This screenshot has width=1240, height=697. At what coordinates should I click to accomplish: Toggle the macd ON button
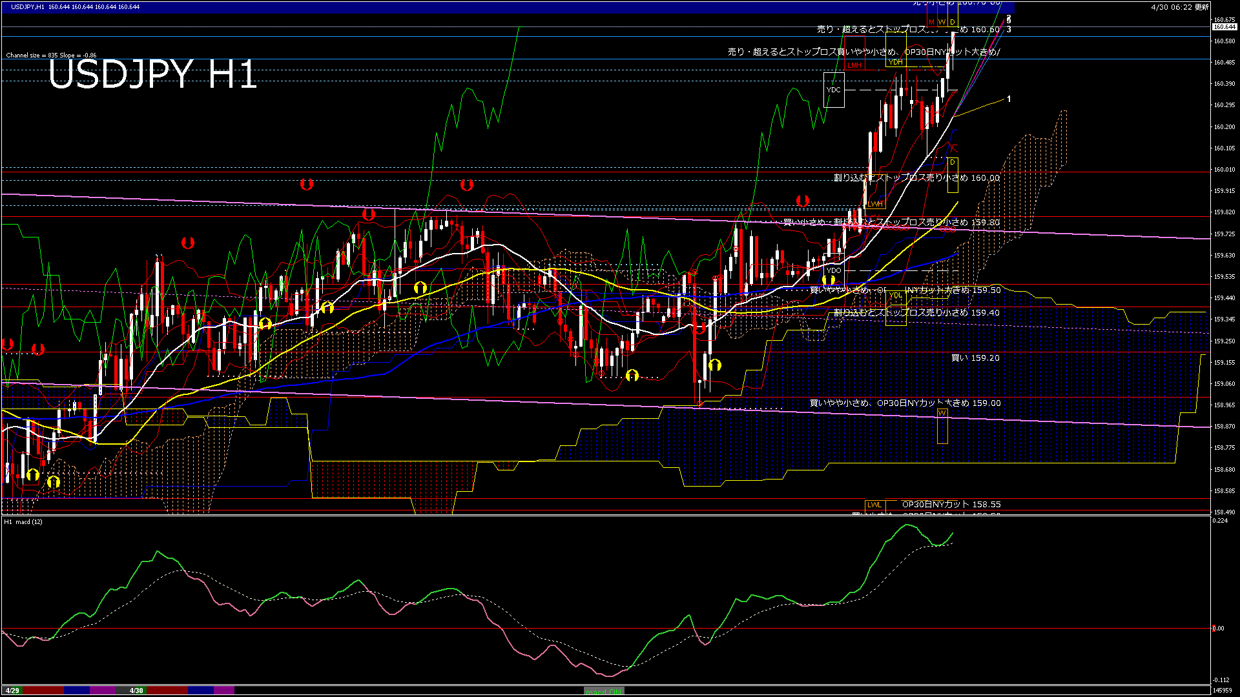click(604, 691)
